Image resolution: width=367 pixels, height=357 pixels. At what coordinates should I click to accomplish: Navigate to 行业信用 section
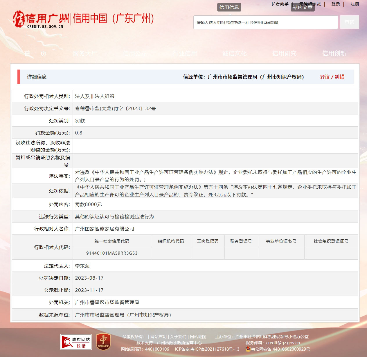185,53
